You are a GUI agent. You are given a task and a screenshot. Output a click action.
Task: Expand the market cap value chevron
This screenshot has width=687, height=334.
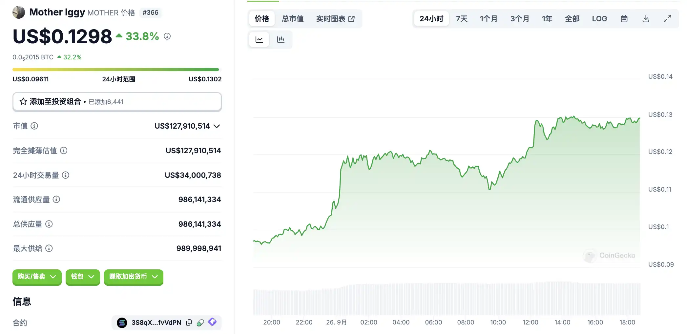[x=217, y=126]
